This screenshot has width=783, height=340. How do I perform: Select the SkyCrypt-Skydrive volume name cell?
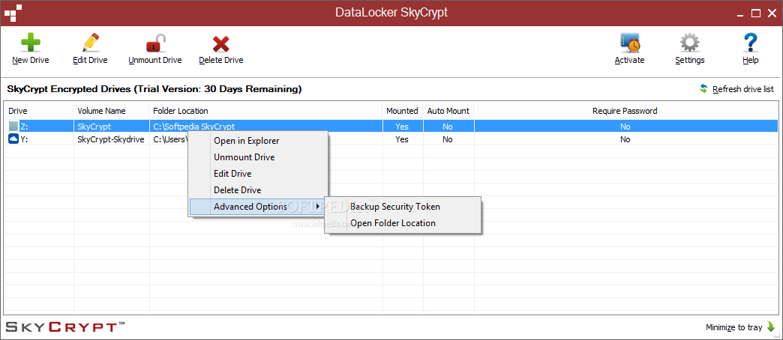111,139
